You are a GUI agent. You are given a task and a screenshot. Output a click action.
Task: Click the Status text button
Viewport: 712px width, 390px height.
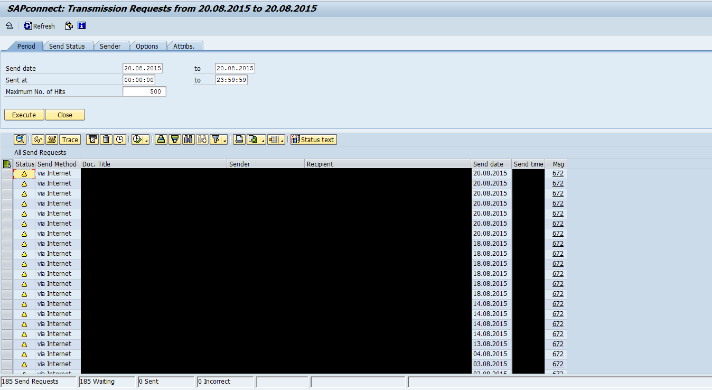click(x=313, y=140)
